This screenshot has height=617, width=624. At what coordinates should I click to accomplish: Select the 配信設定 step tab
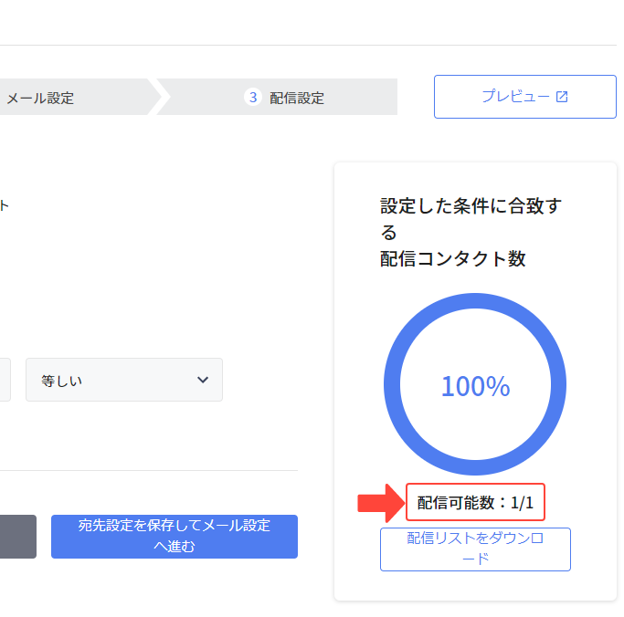coord(278,97)
